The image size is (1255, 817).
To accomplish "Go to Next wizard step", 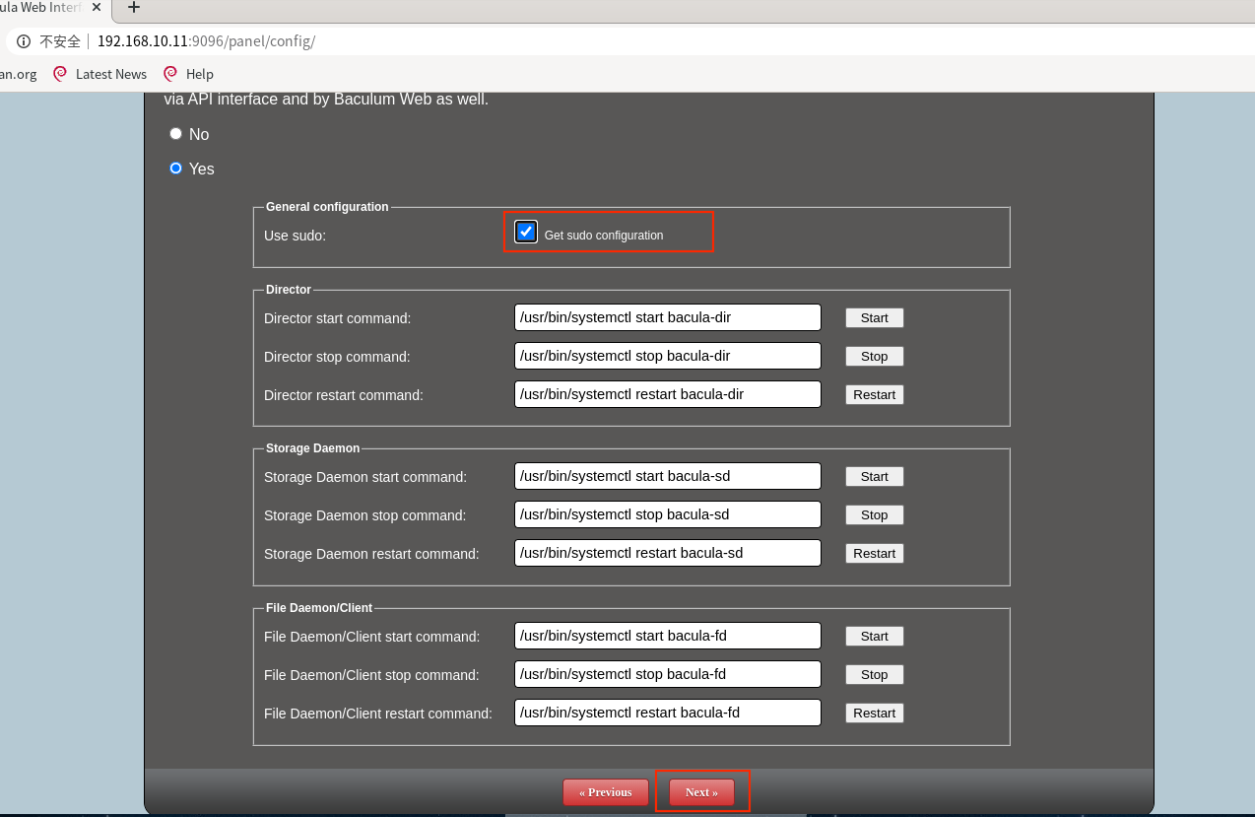I will point(701,792).
